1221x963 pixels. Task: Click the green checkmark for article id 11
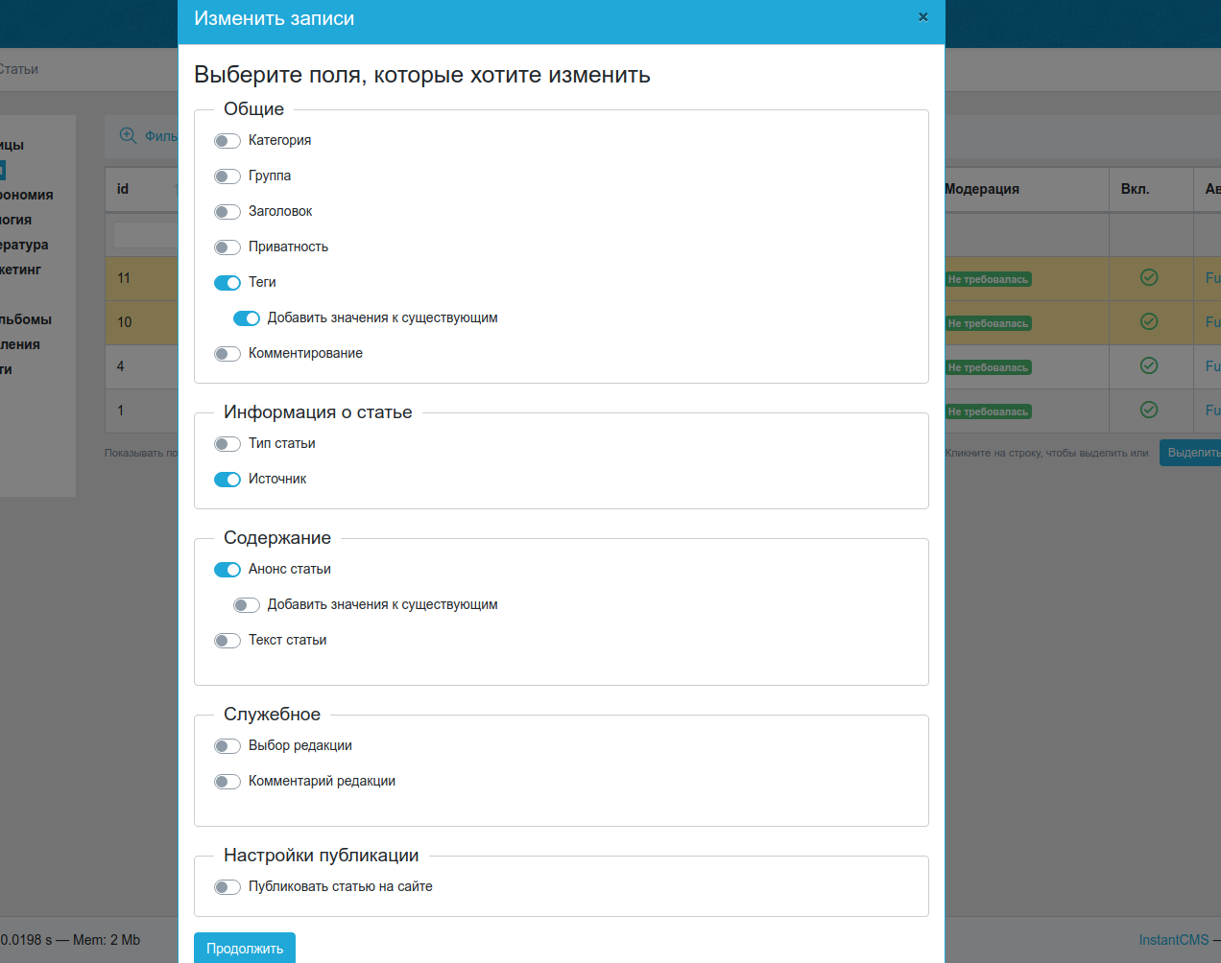[1148, 277]
